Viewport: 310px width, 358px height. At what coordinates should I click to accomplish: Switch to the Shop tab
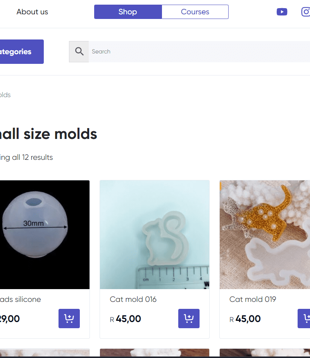[128, 12]
